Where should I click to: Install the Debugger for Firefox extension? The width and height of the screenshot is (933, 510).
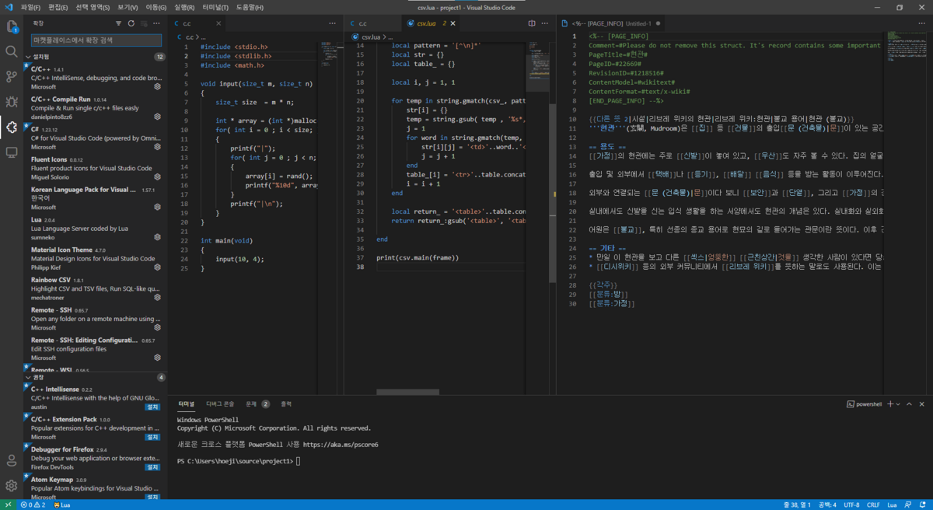point(153,467)
